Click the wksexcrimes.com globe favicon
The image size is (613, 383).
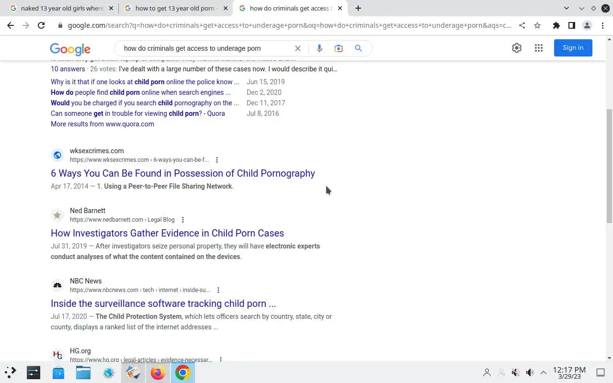pos(57,155)
